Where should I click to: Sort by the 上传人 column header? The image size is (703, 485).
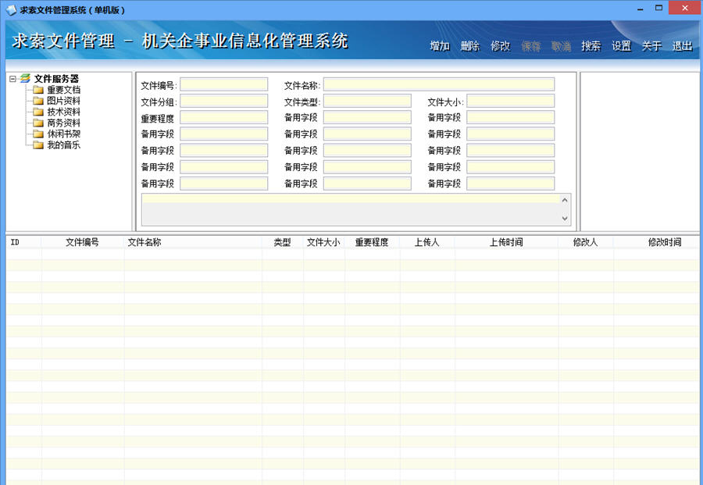(427, 242)
